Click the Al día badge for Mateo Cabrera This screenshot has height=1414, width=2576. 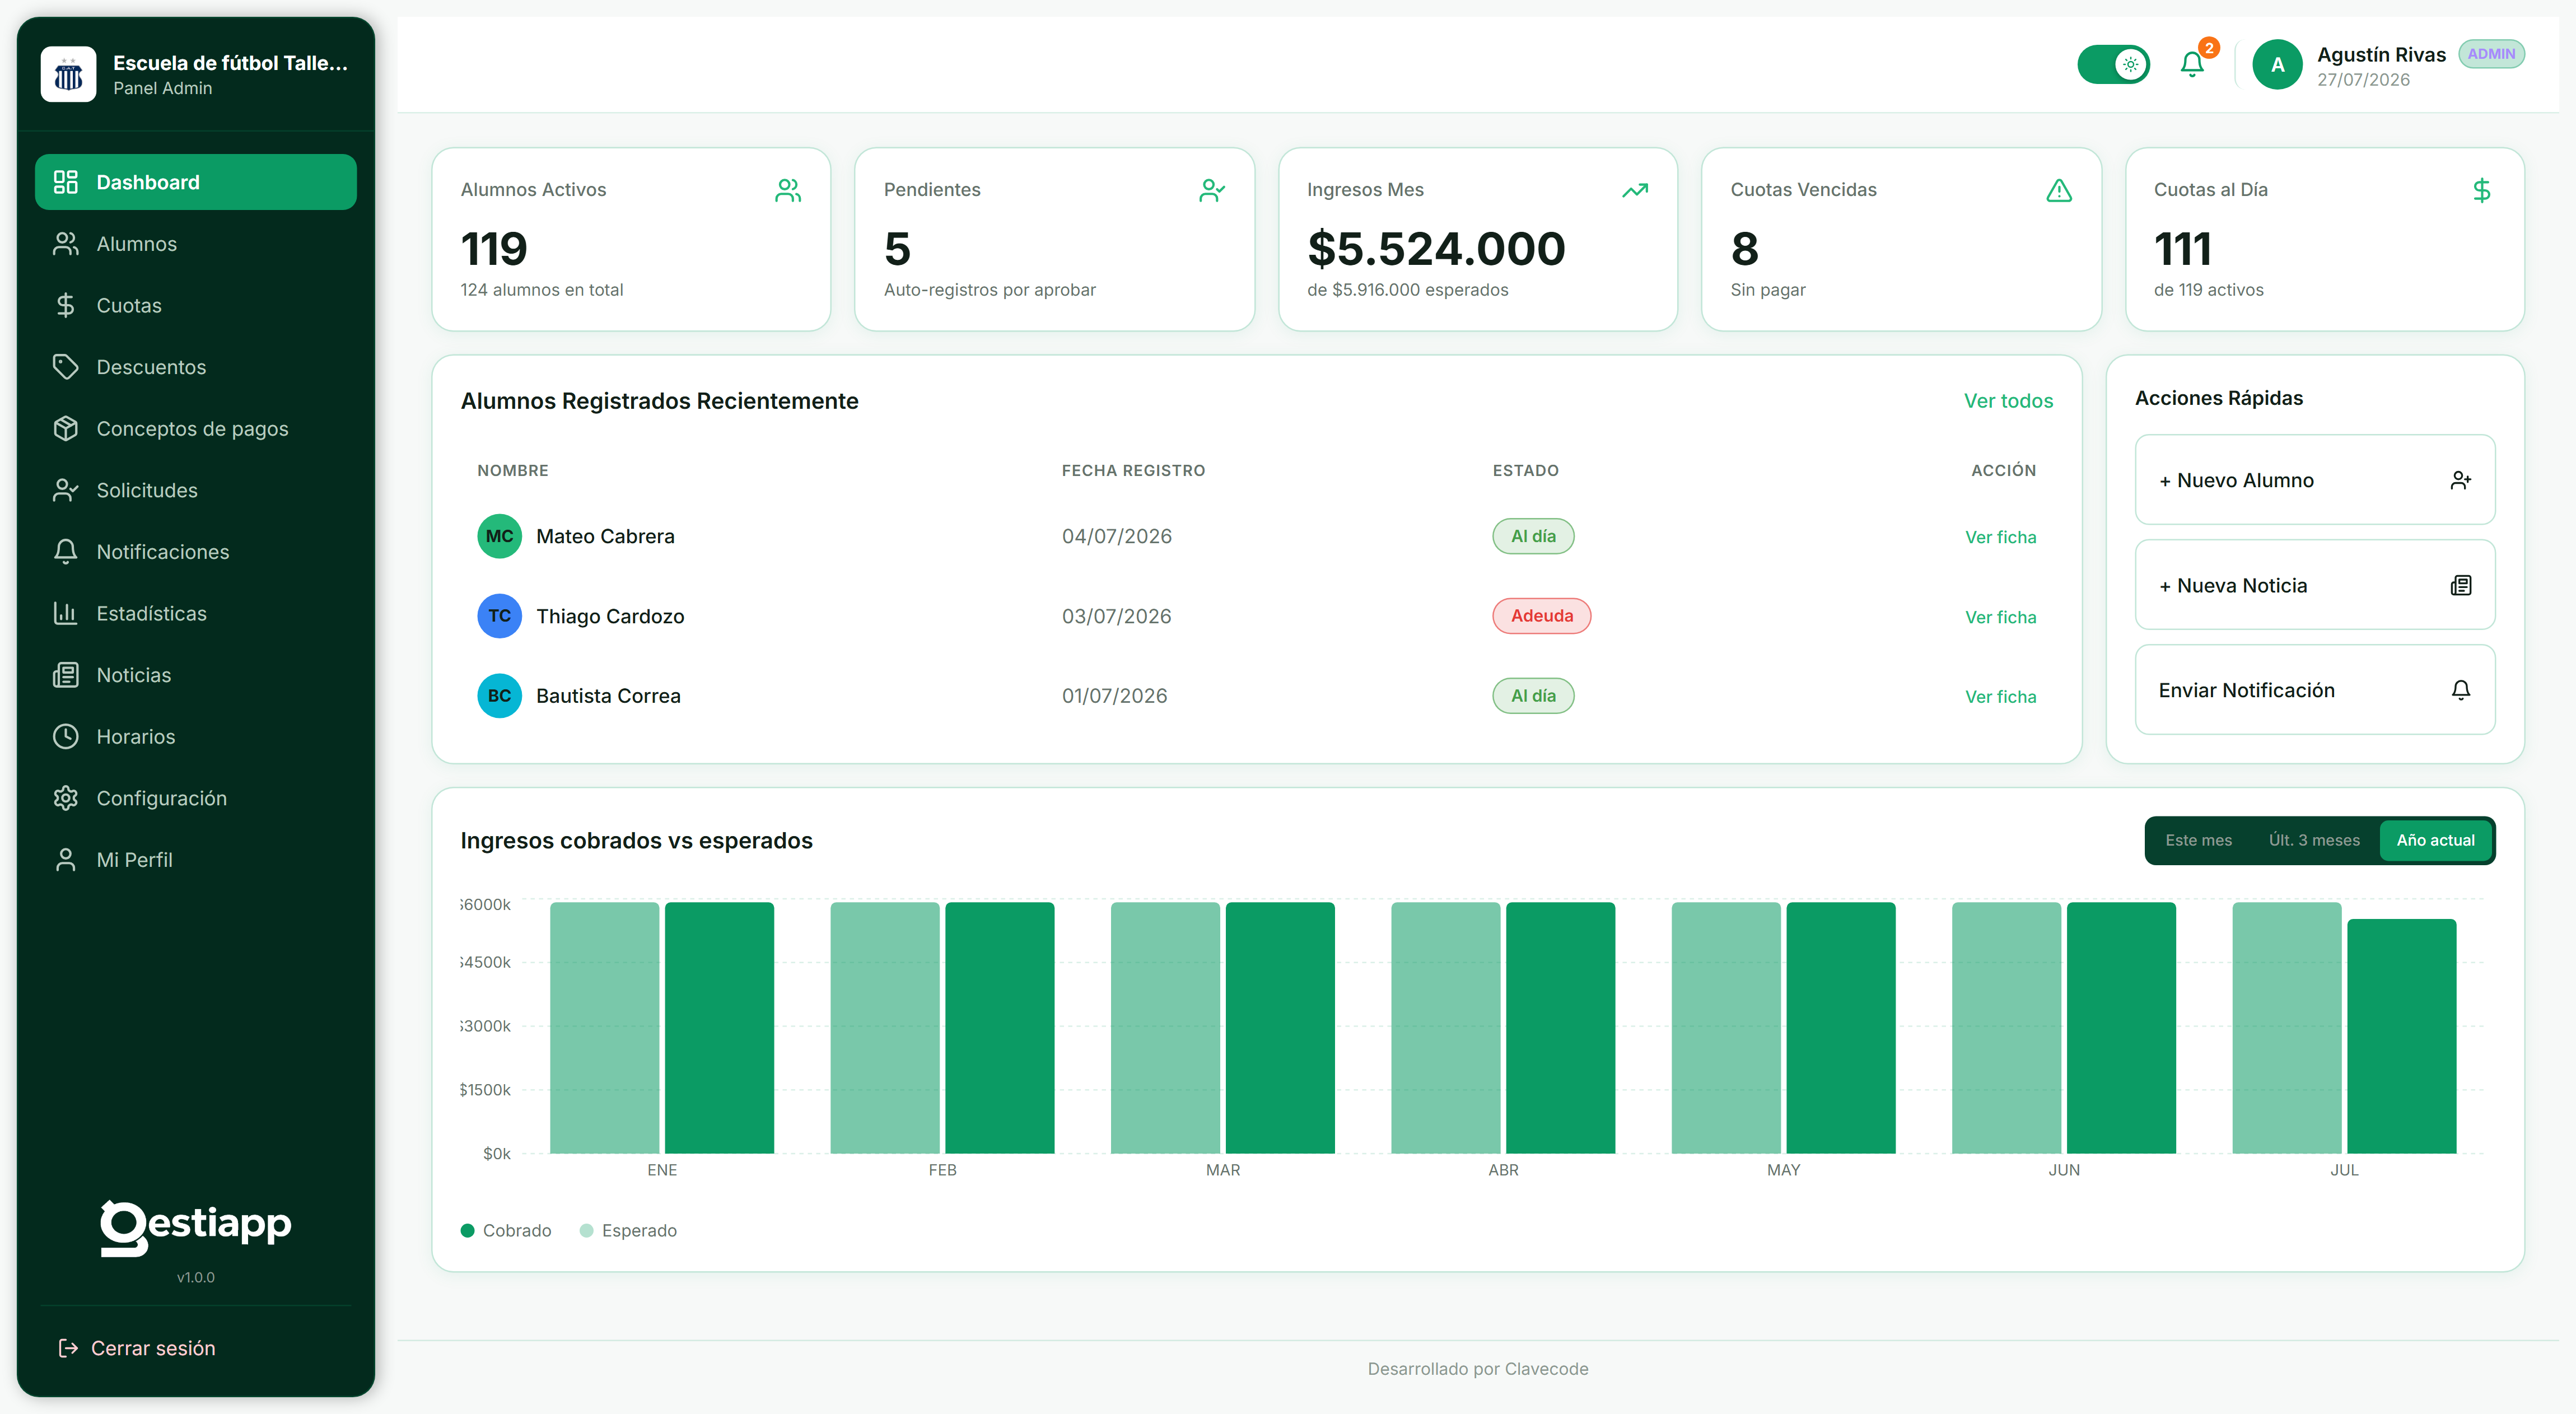coord(1533,536)
